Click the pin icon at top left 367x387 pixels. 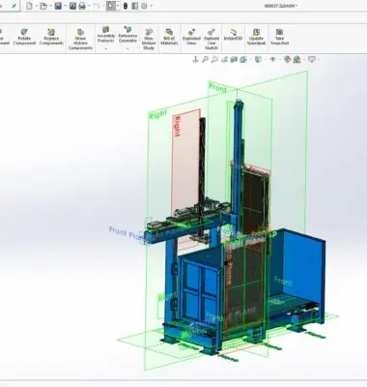pyautogui.click(x=14, y=6)
